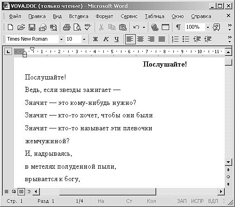This screenshot has width=235, height=207.
Task: Switch to Normal view
Action: point(6,192)
